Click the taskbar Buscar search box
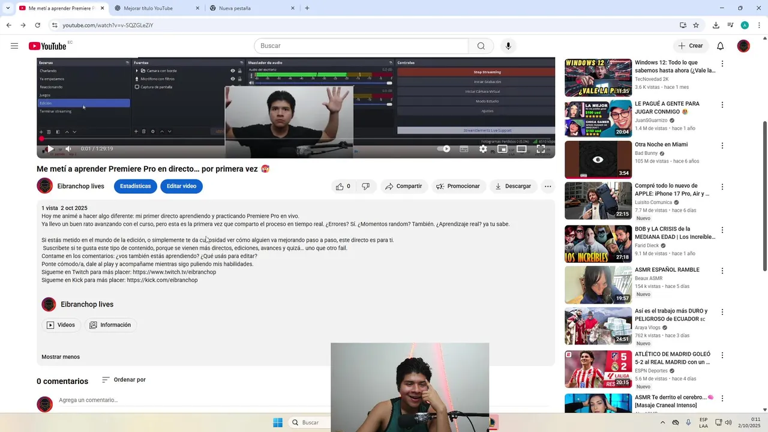768x432 pixels. 310,422
